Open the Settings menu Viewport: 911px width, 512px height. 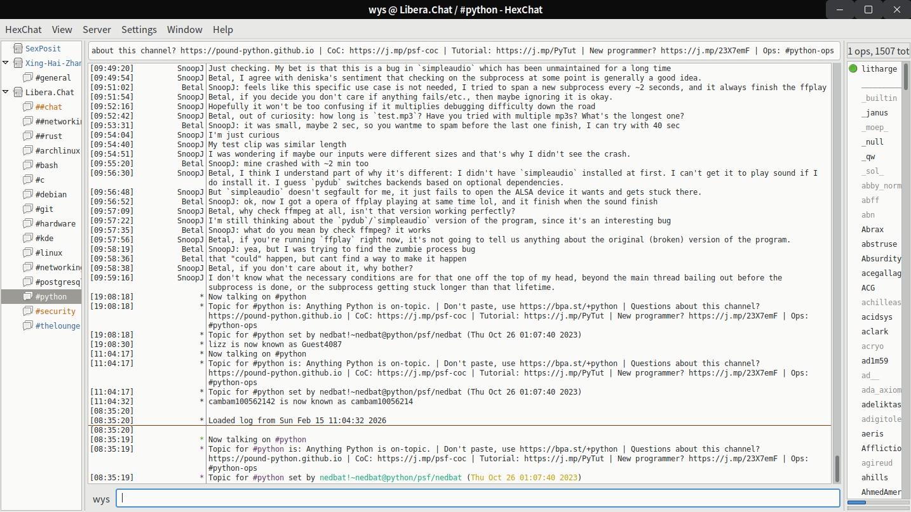pyautogui.click(x=138, y=30)
